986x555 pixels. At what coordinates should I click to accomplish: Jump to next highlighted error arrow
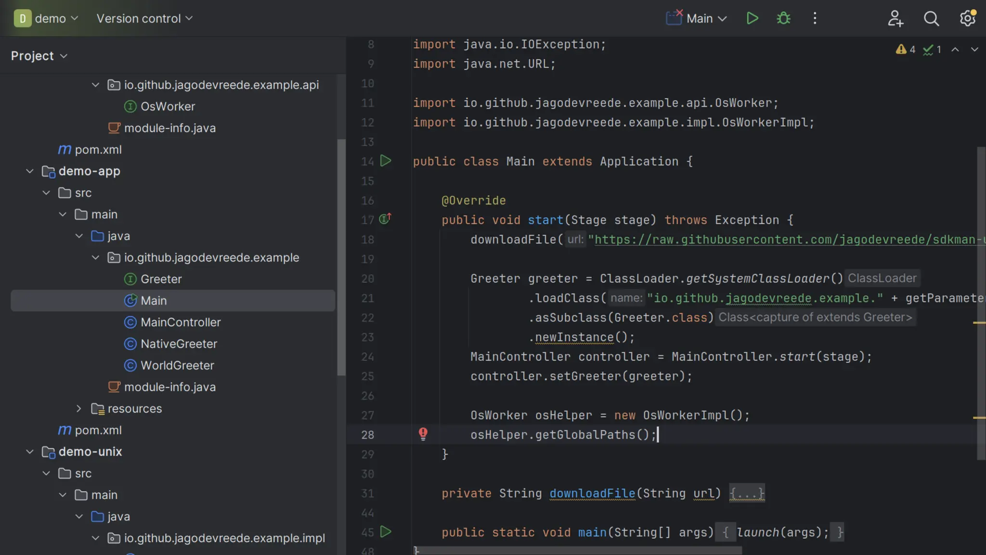click(974, 50)
